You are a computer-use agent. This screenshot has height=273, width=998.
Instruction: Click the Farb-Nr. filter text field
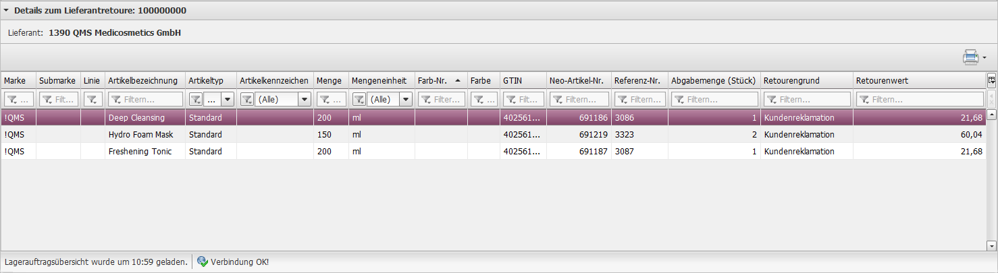tap(442, 99)
